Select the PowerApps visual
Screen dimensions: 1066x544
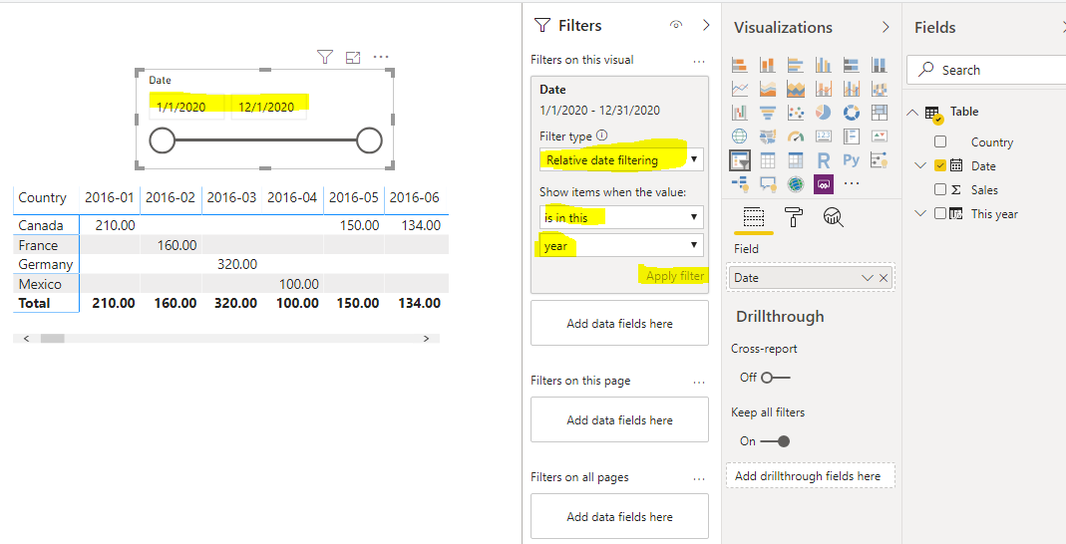click(x=824, y=183)
